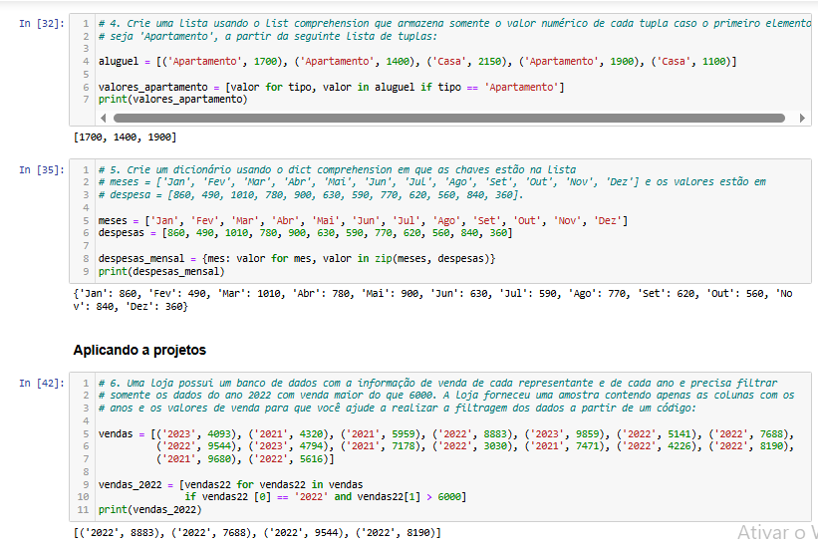Image resolution: width=818 pixels, height=546 pixels.
Task: Click the 'if vendas22 [0] ==' condition line
Action: click(326, 497)
